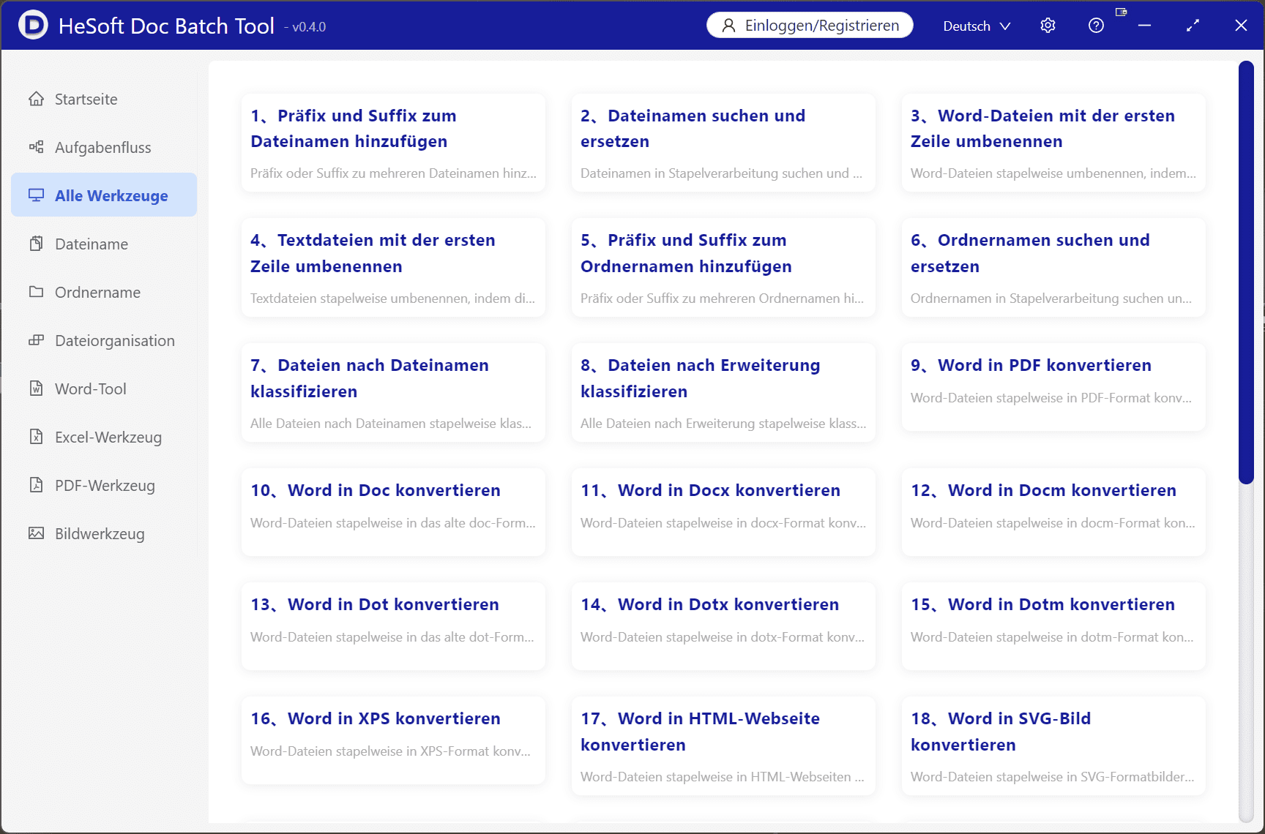
Task: Click the Bildwerkzeug picture icon
Action: coord(36,533)
